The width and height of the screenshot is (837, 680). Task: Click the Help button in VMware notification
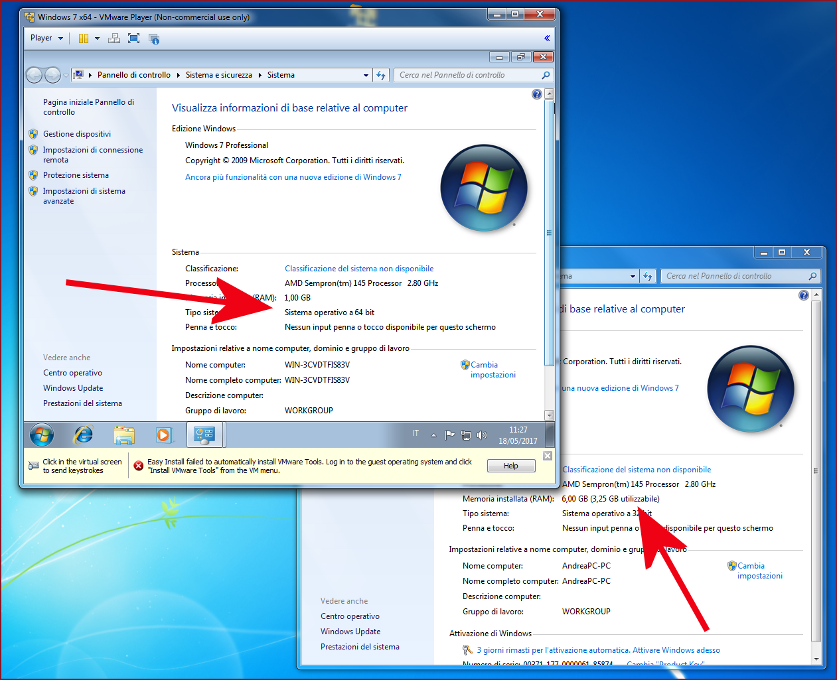[511, 466]
